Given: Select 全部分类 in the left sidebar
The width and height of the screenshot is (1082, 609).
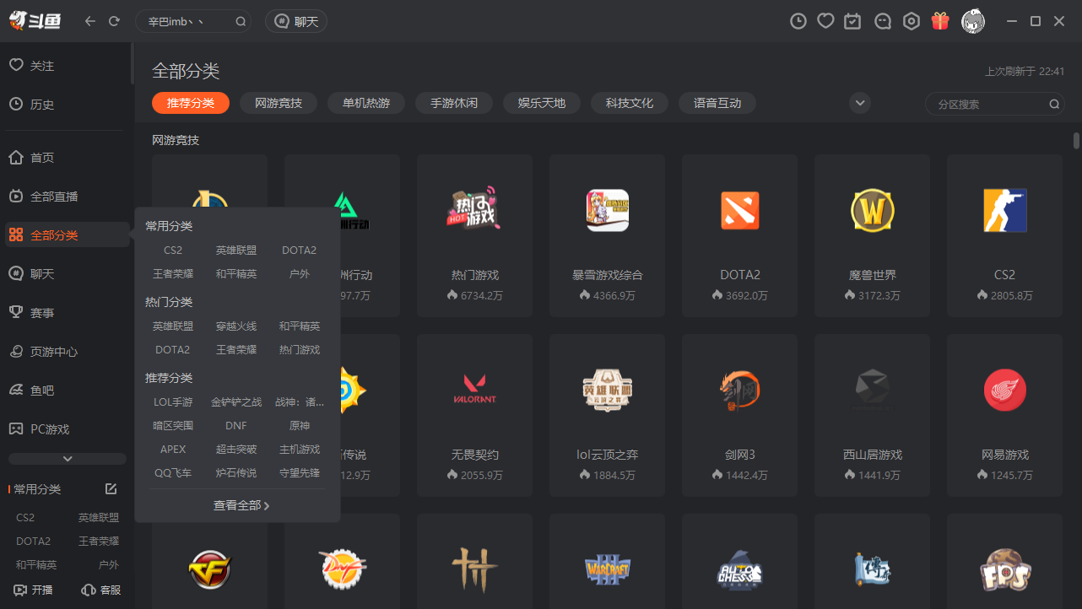Looking at the screenshot, I should pos(66,235).
